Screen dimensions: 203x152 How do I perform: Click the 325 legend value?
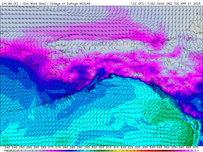click(x=130, y=147)
